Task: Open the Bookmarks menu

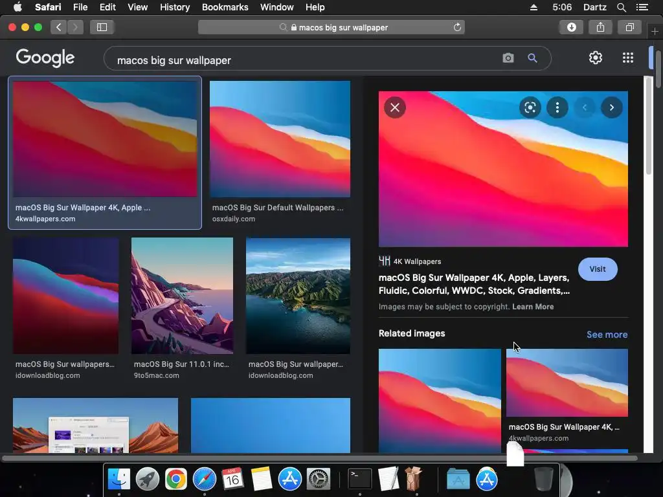Action: pos(225,7)
